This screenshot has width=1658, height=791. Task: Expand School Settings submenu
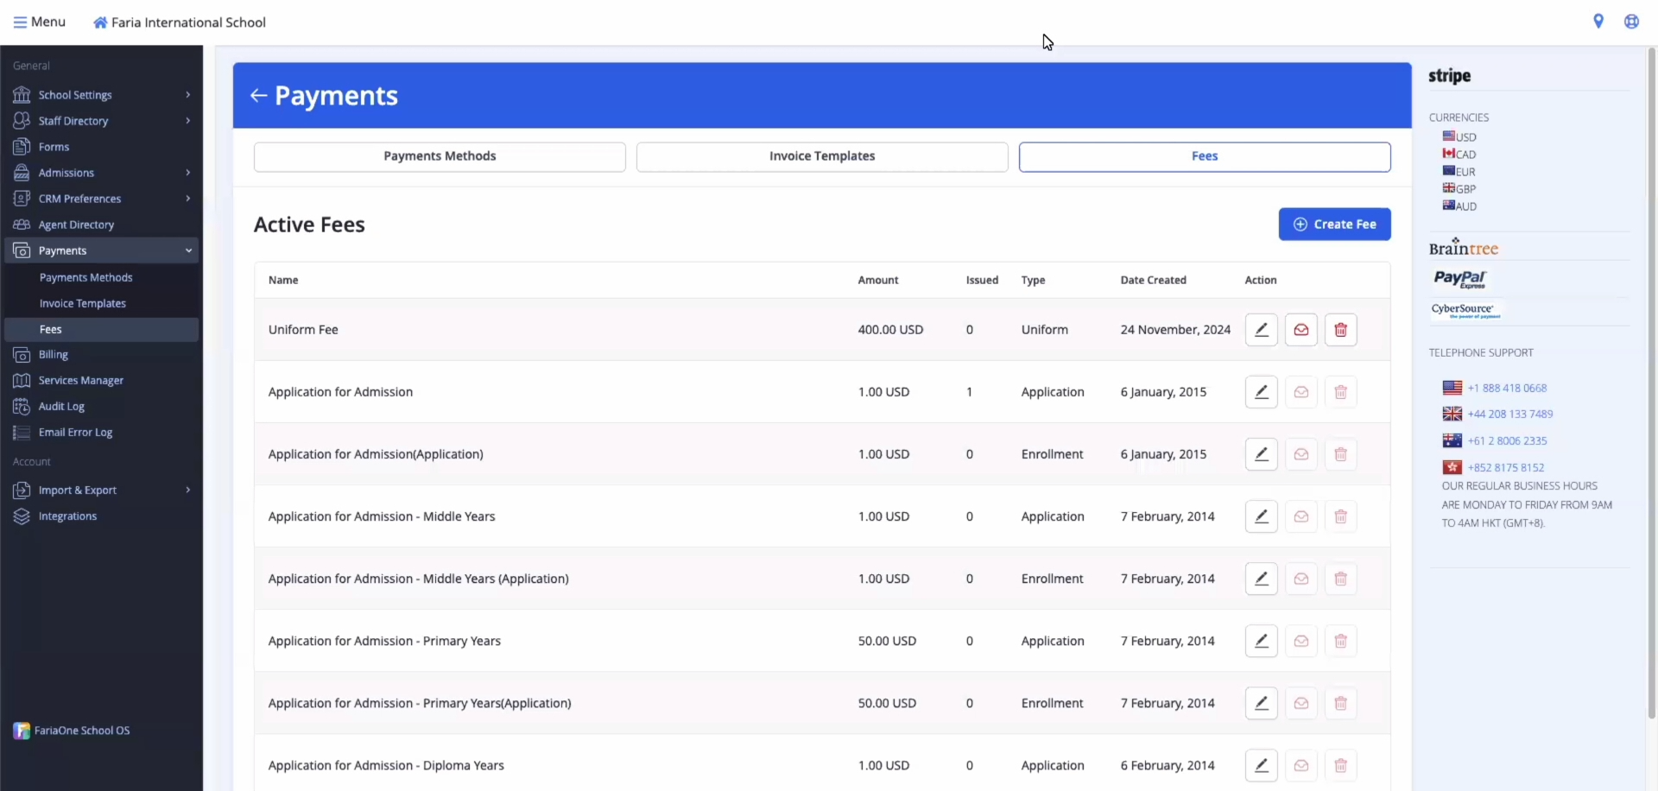coord(187,95)
